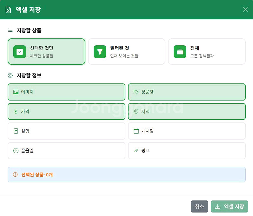
Task: Click the tag icon beside 상품명
Action: pyautogui.click(x=136, y=92)
